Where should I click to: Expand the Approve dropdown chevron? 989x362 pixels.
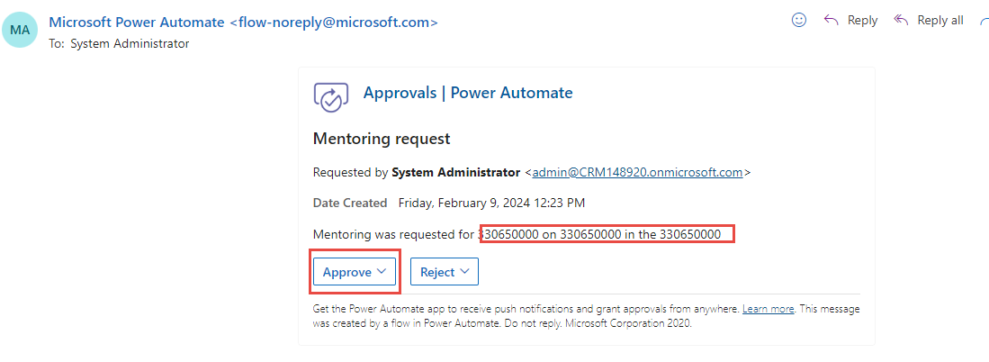[382, 271]
